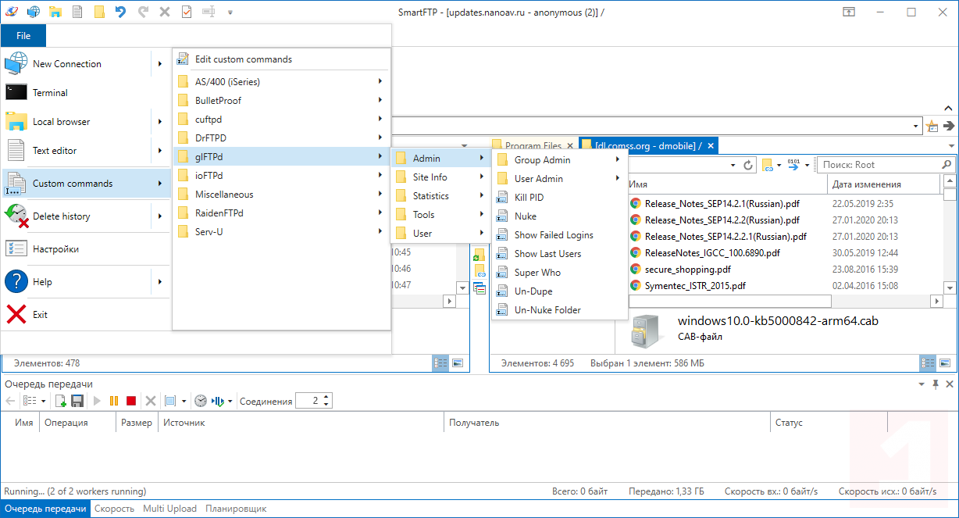
Task: Click the 0101 transfer mode icon
Action: point(794,165)
